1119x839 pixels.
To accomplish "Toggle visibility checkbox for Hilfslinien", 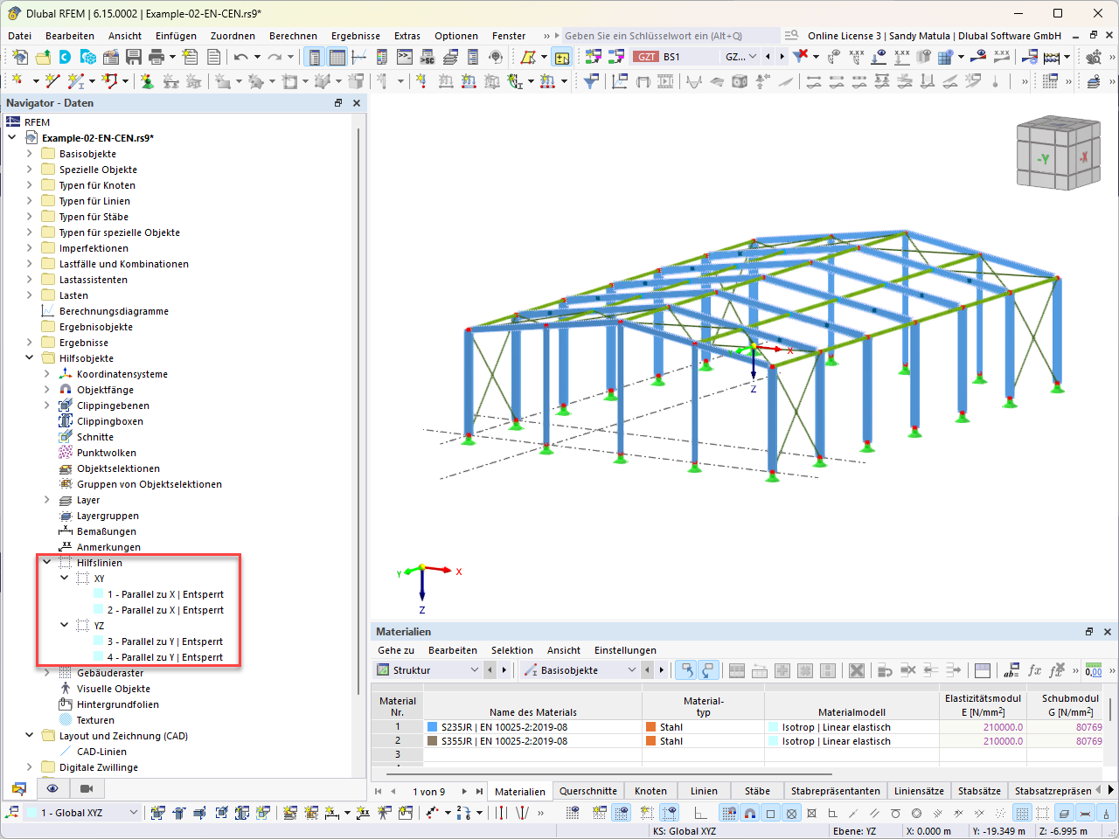I will point(65,563).
